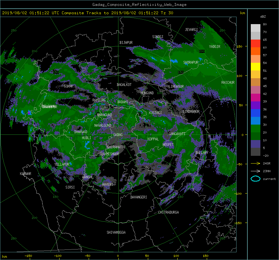
Task: Click the SINDHANUR city label
Action: (x=191, y=112)
